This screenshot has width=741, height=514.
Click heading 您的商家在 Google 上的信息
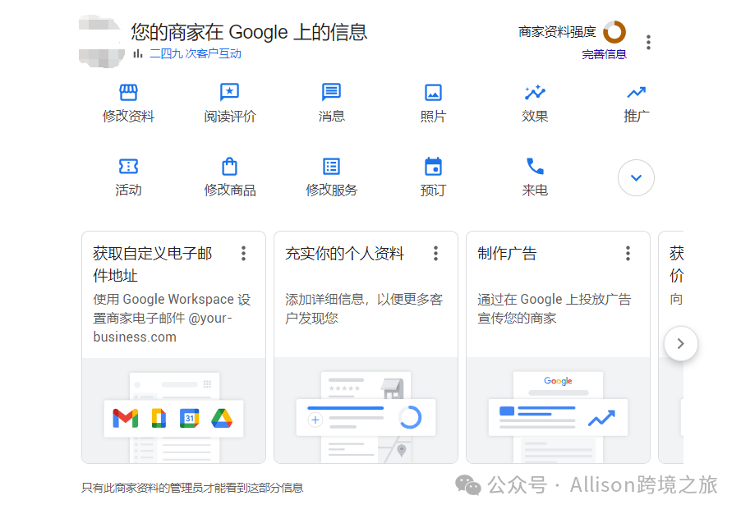(x=249, y=32)
